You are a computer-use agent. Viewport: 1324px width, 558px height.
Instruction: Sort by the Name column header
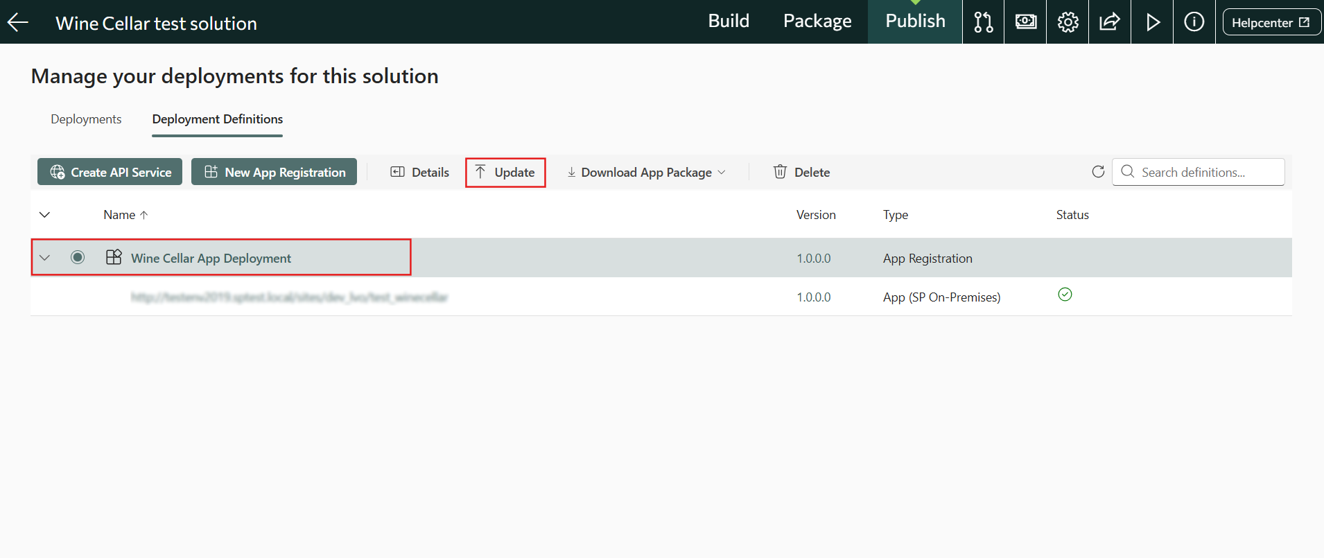[125, 215]
